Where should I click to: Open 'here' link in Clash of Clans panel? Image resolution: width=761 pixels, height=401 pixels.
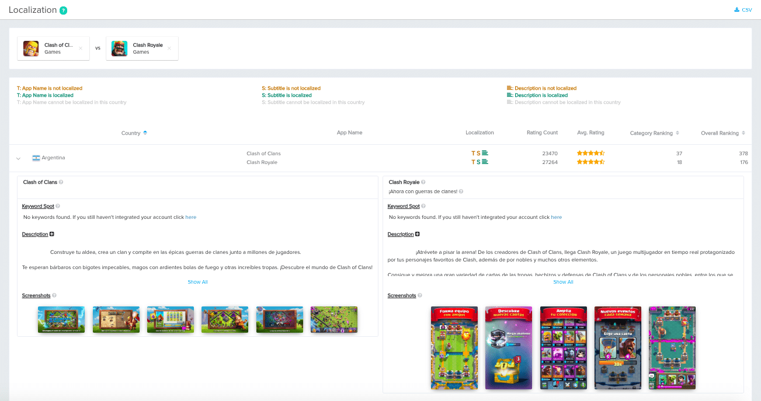point(191,217)
